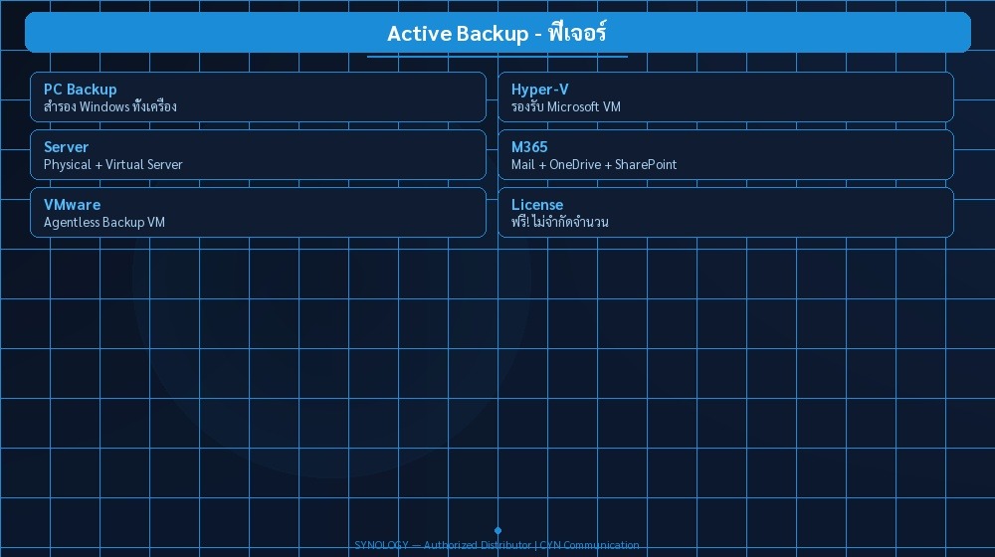Screen dimensions: 995x557
Task: Click the Synology Authorized Distributor footer text
Action: pyautogui.click(x=497, y=545)
